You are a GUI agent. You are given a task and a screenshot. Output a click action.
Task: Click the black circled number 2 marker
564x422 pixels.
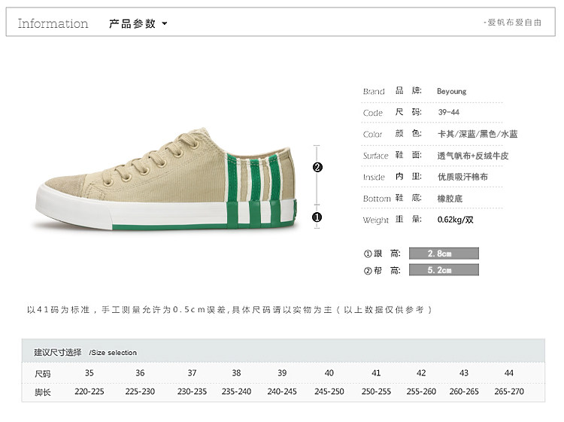click(x=317, y=167)
